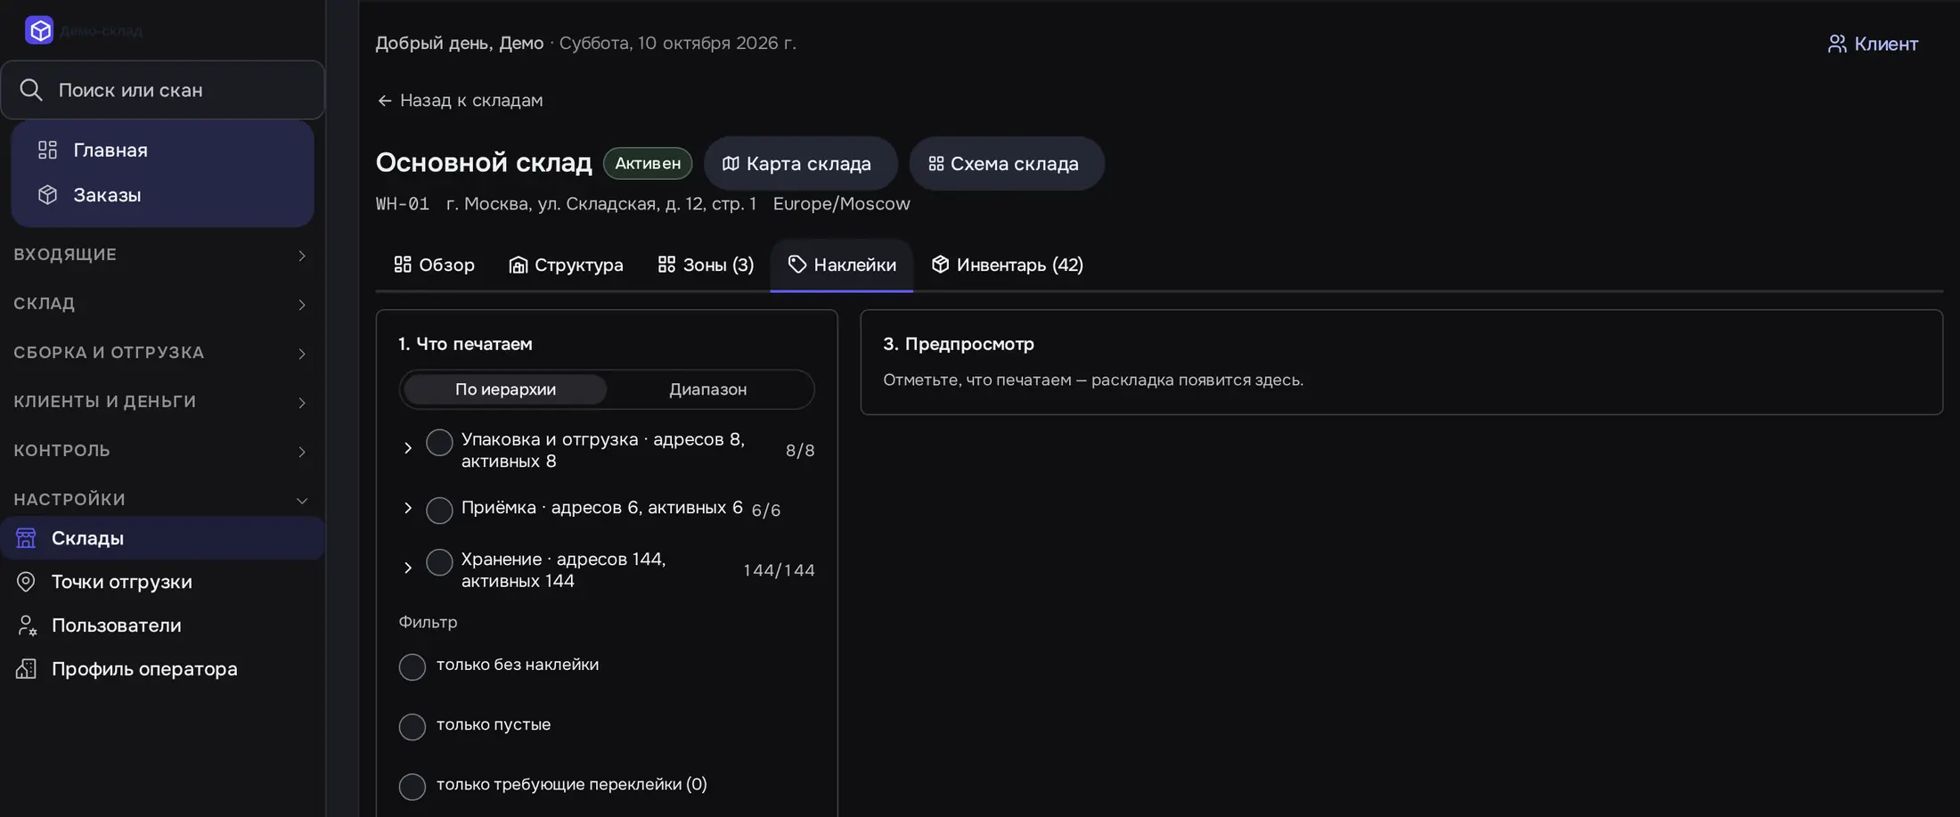Expand the СБОРКА И ОТГРУЗКА section
Image resolution: width=1960 pixels, height=817 pixels.
(162, 353)
